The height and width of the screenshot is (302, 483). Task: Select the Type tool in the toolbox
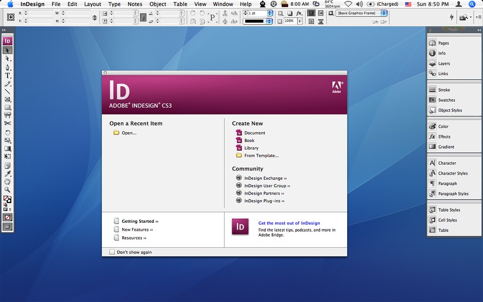8,75
